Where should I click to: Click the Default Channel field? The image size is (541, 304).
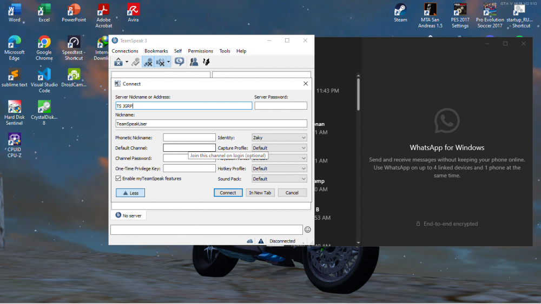point(189,148)
